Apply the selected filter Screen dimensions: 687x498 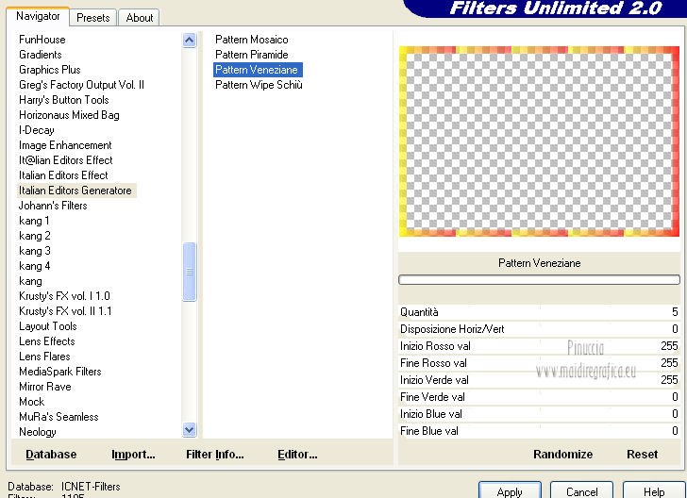(x=510, y=490)
